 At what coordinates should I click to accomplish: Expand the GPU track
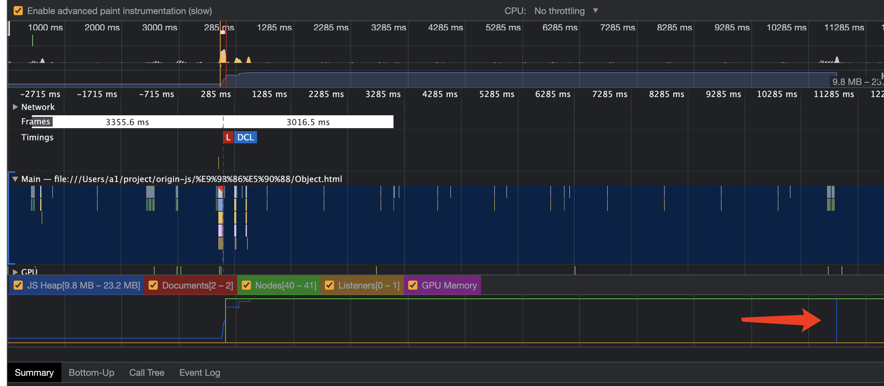click(15, 272)
